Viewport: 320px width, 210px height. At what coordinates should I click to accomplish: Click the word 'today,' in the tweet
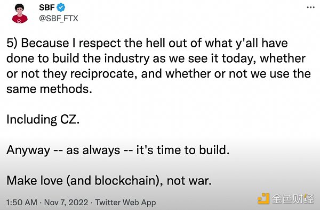click(239, 59)
